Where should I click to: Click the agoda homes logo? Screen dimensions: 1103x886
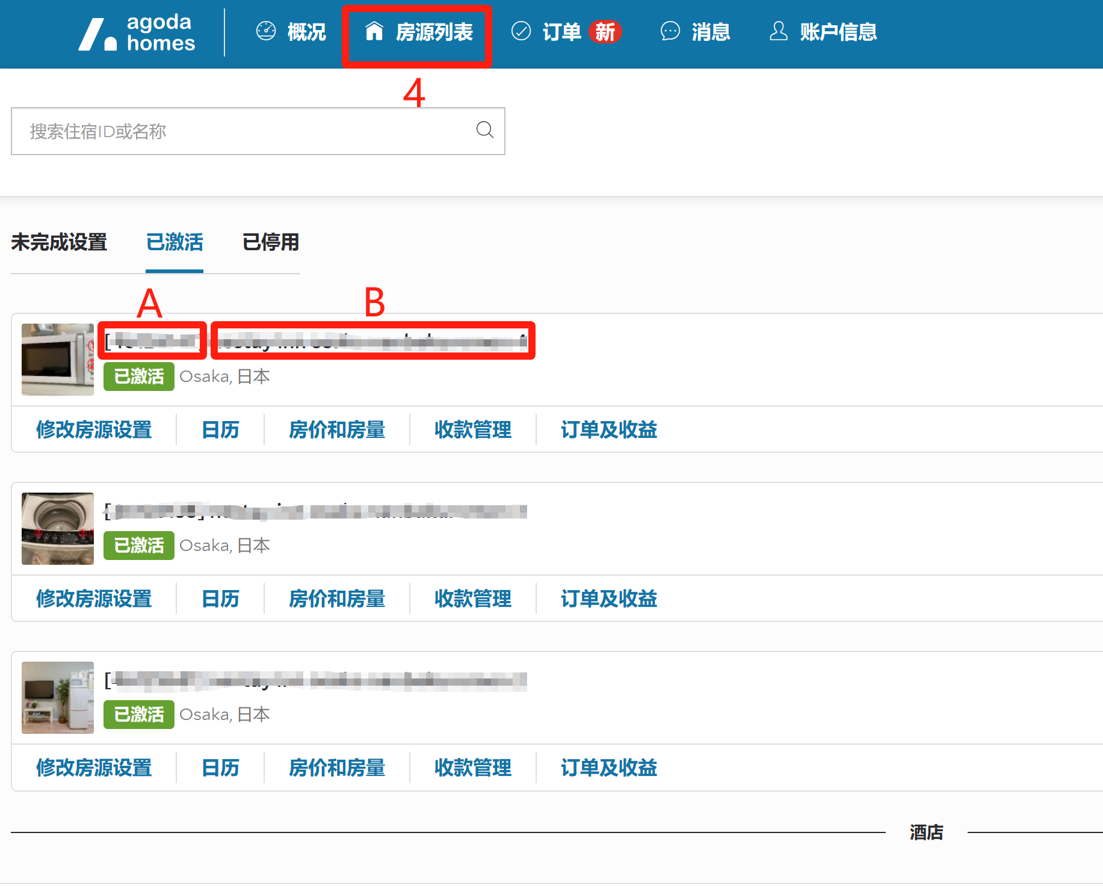[x=137, y=32]
